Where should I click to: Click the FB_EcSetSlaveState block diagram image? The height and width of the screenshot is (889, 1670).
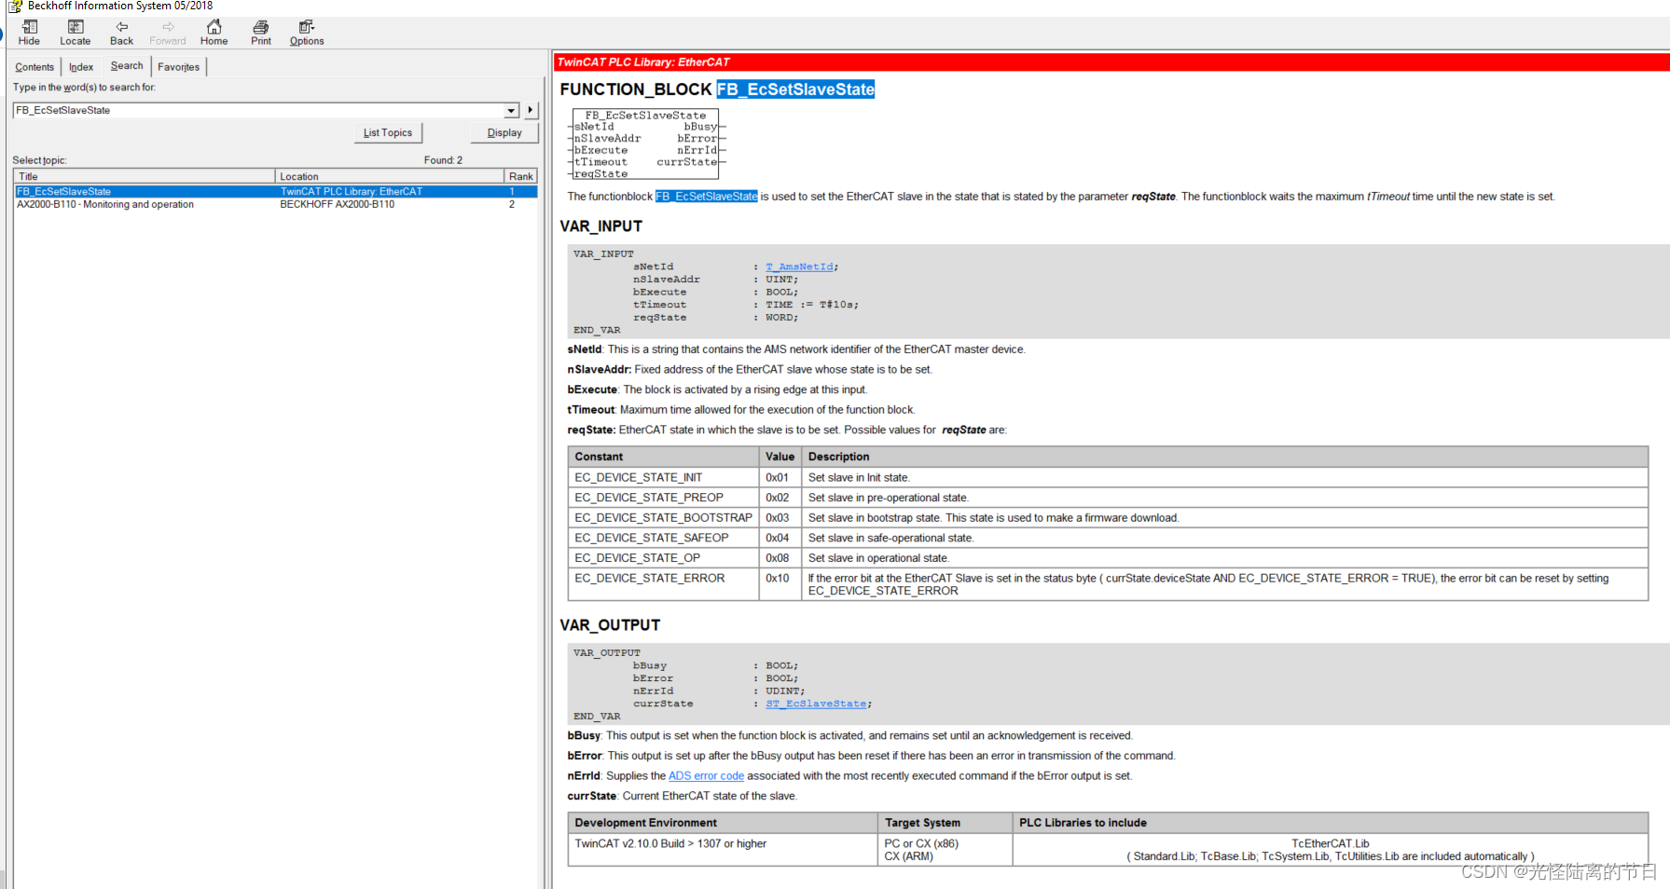tap(647, 144)
